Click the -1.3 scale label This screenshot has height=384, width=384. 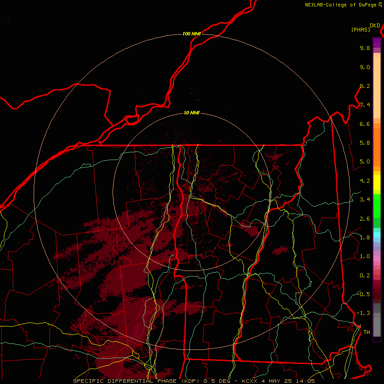coord(363,313)
